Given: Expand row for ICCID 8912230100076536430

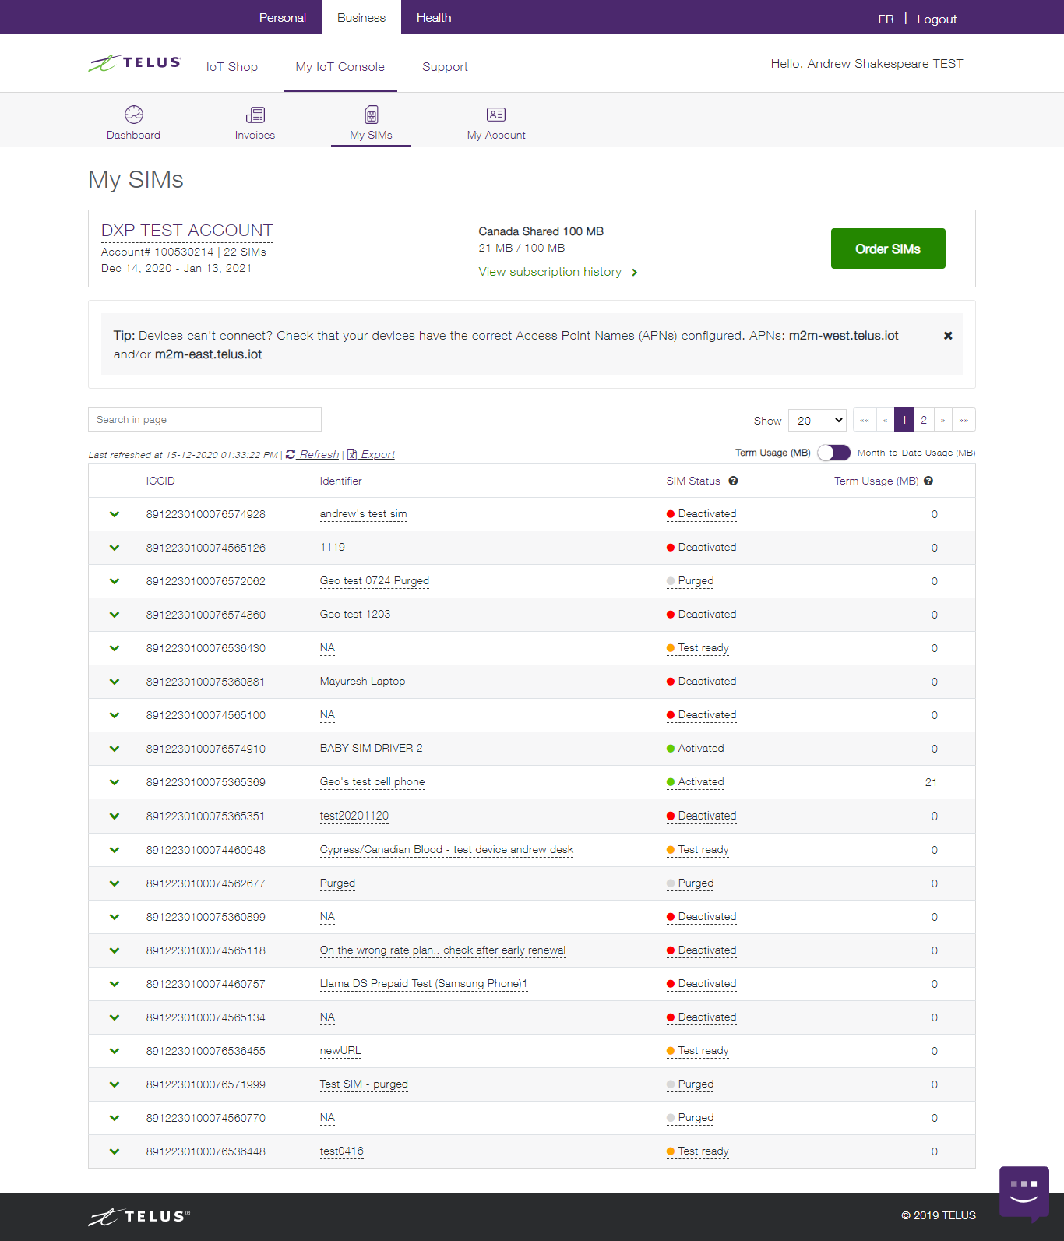Looking at the screenshot, I should 115,648.
